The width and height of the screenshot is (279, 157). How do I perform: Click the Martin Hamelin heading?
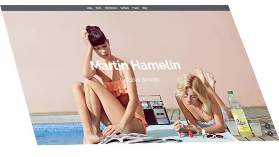[x=136, y=65]
